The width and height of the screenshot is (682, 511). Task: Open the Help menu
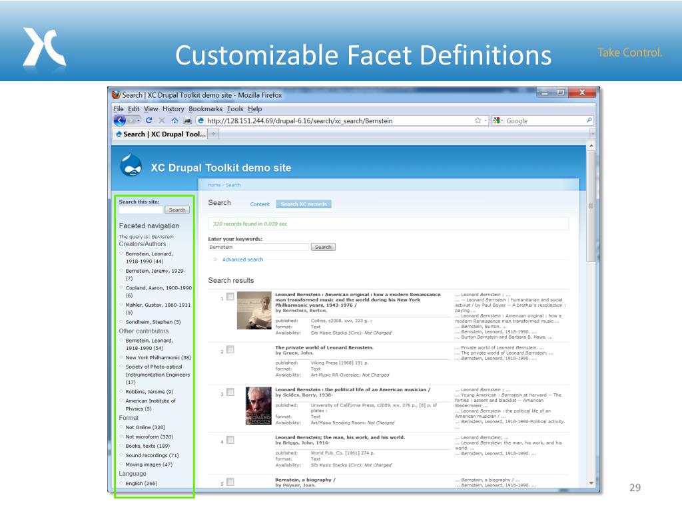[x=255, y=108]
